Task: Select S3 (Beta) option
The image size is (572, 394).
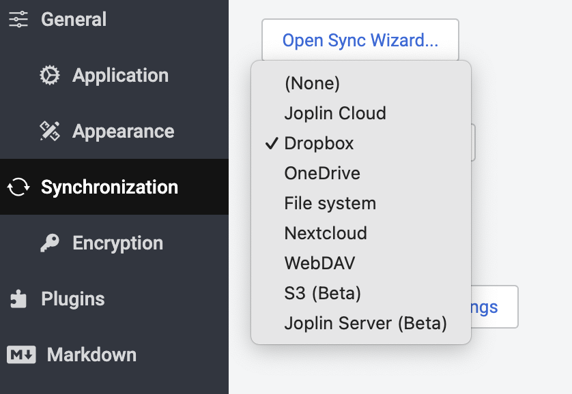Action: pos(322,293)
